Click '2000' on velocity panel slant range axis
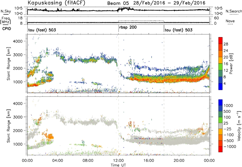Viewport: 242px width, 167px height. click(18, 131)
